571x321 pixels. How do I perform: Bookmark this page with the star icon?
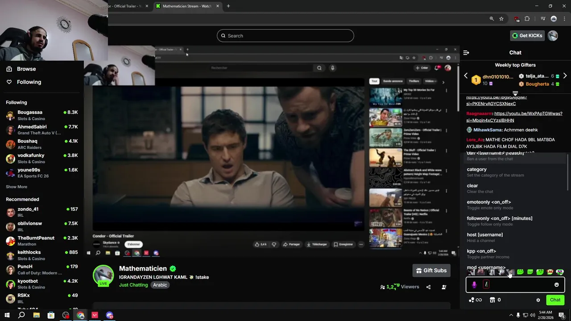[501, 19]
